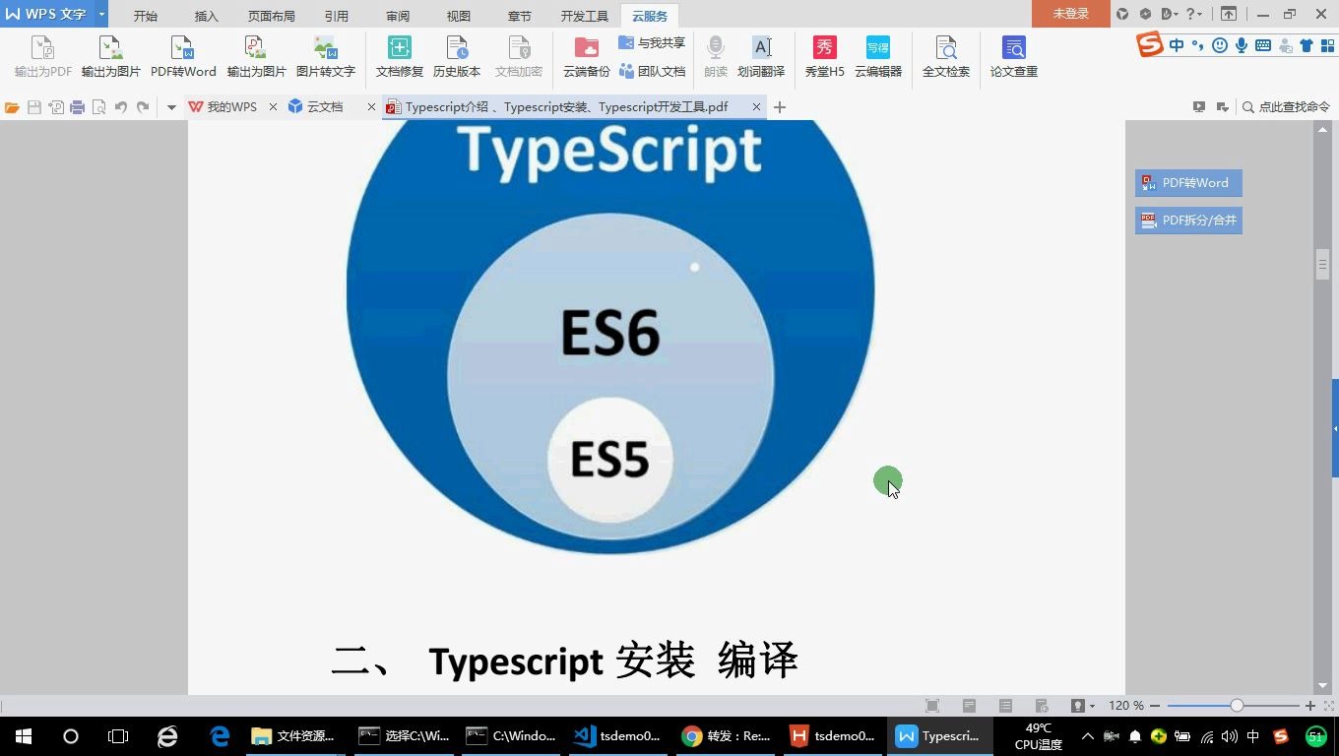Show hidden system tray icons chevron
Image resolution: width=1339 pixels, height=756 pixels.
point(1088,736)
